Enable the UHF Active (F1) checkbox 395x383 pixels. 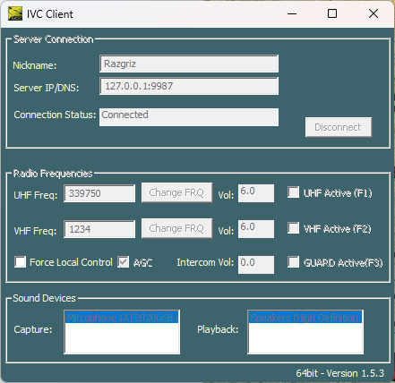click(x=293, y=192)
